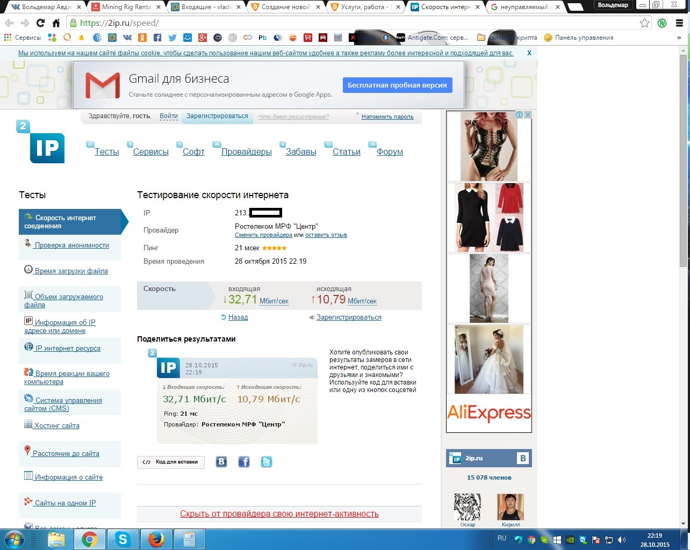This screenshot has width=690, height=550.
Task: Click the Назад link under speed results
Action: (238, 317)
